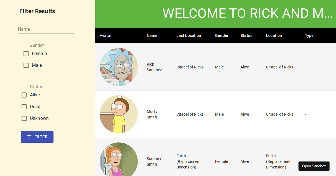The image size is (336, 176).
Task: Open Morty Smith avatar image
Action: 119,114
